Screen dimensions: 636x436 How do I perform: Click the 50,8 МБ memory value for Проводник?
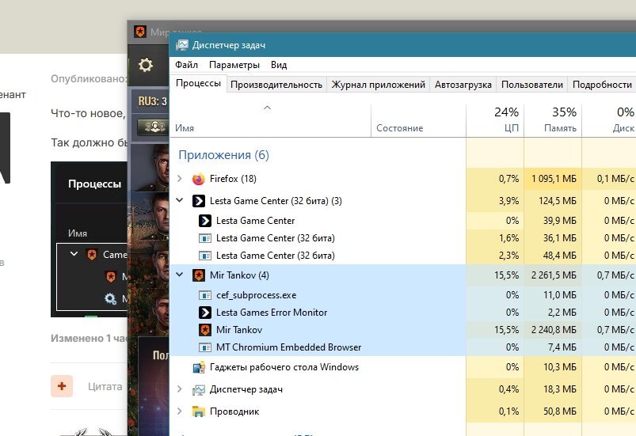[x=560, y=411]
